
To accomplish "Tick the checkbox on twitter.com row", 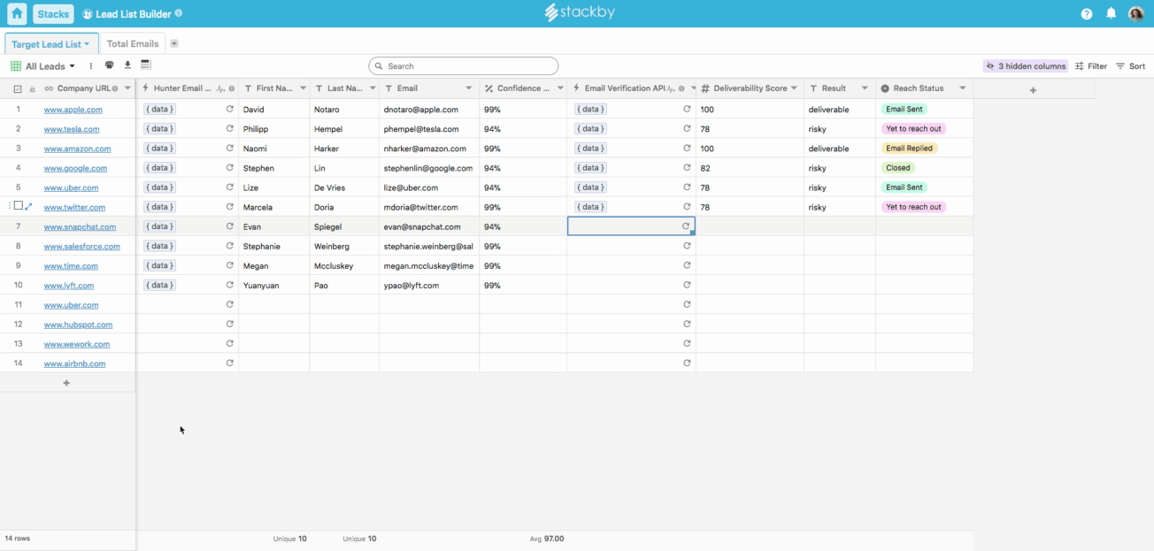I will pos(18,206).
